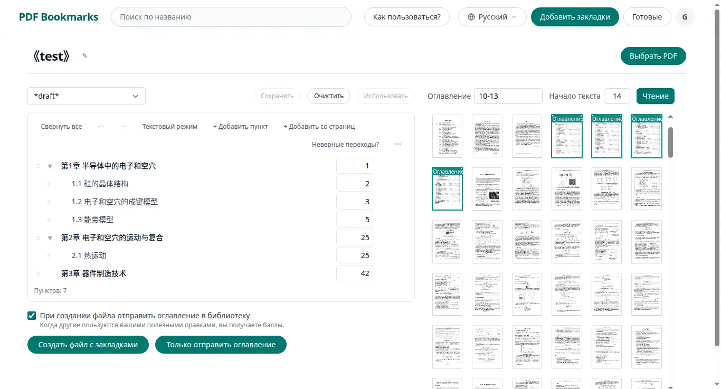
Task: Open the Русский language dropdown
Action: click(492, 17)
